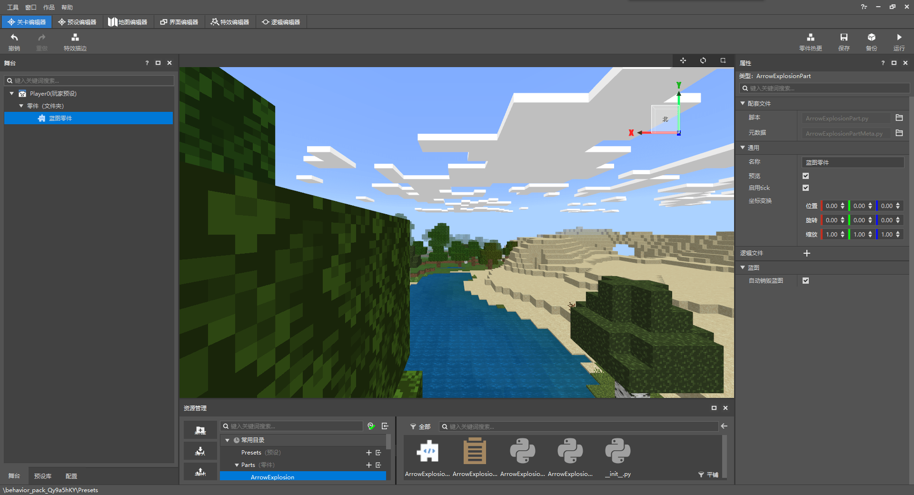Collapse the 通用 section
This screenshot has height=495, width=914.
[743, 148]
